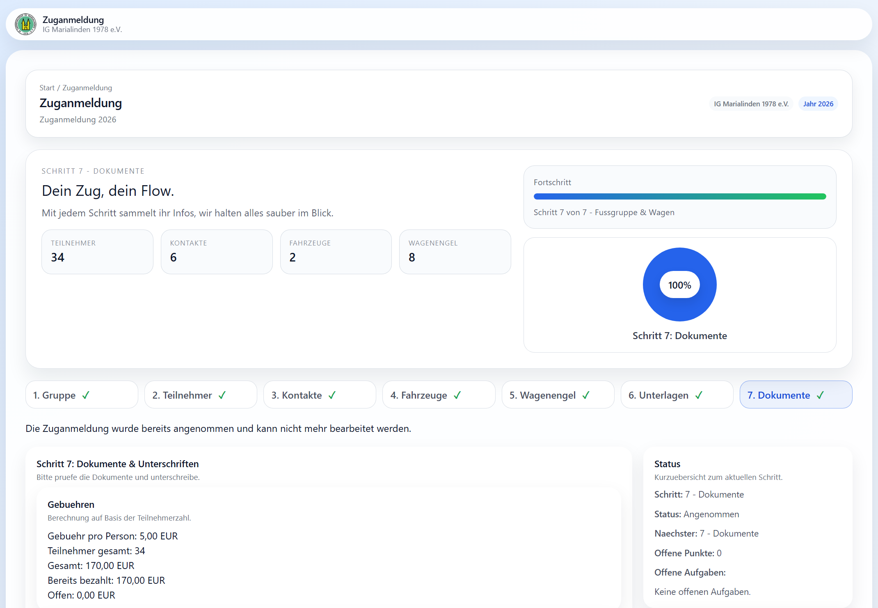Click the Start breadcrumb link

(47, 88)
